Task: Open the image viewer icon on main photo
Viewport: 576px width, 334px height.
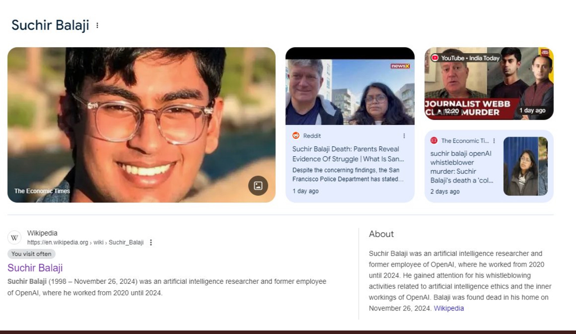Action: tap(258, 186)
